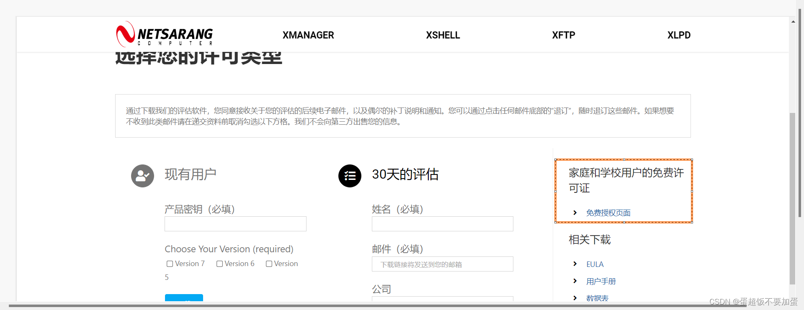Open the 用户手册 link
Viewport: 804px width, 310px height.
click(601, 281)
